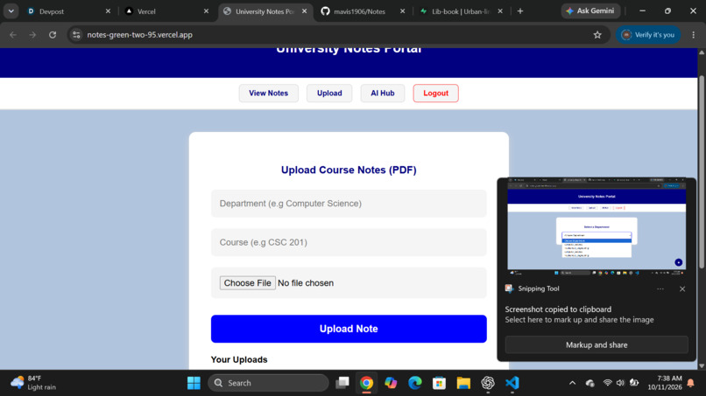Click the Snipping Tool app icon
The image size is (706, 396).
[x=509, y=288]
